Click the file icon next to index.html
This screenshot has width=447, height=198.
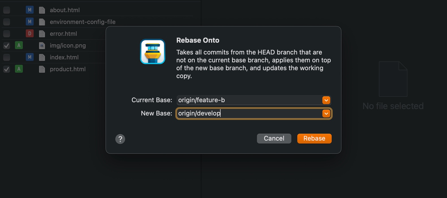(42, 57)
